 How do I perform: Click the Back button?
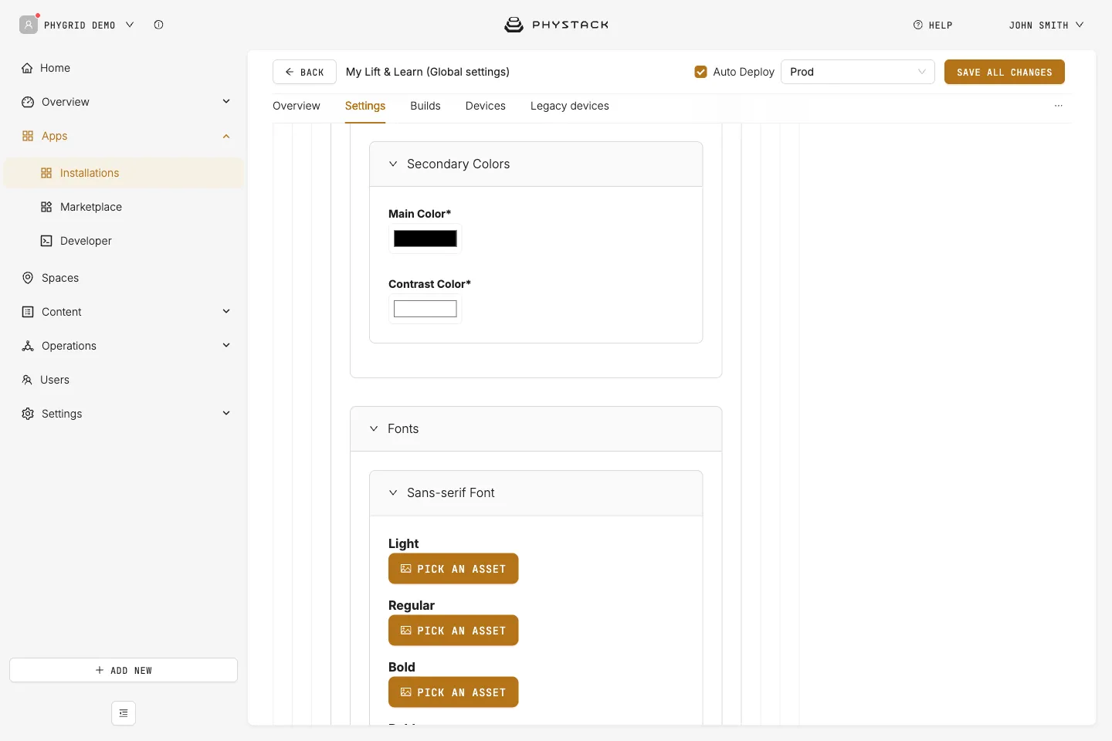coord(304,72)
